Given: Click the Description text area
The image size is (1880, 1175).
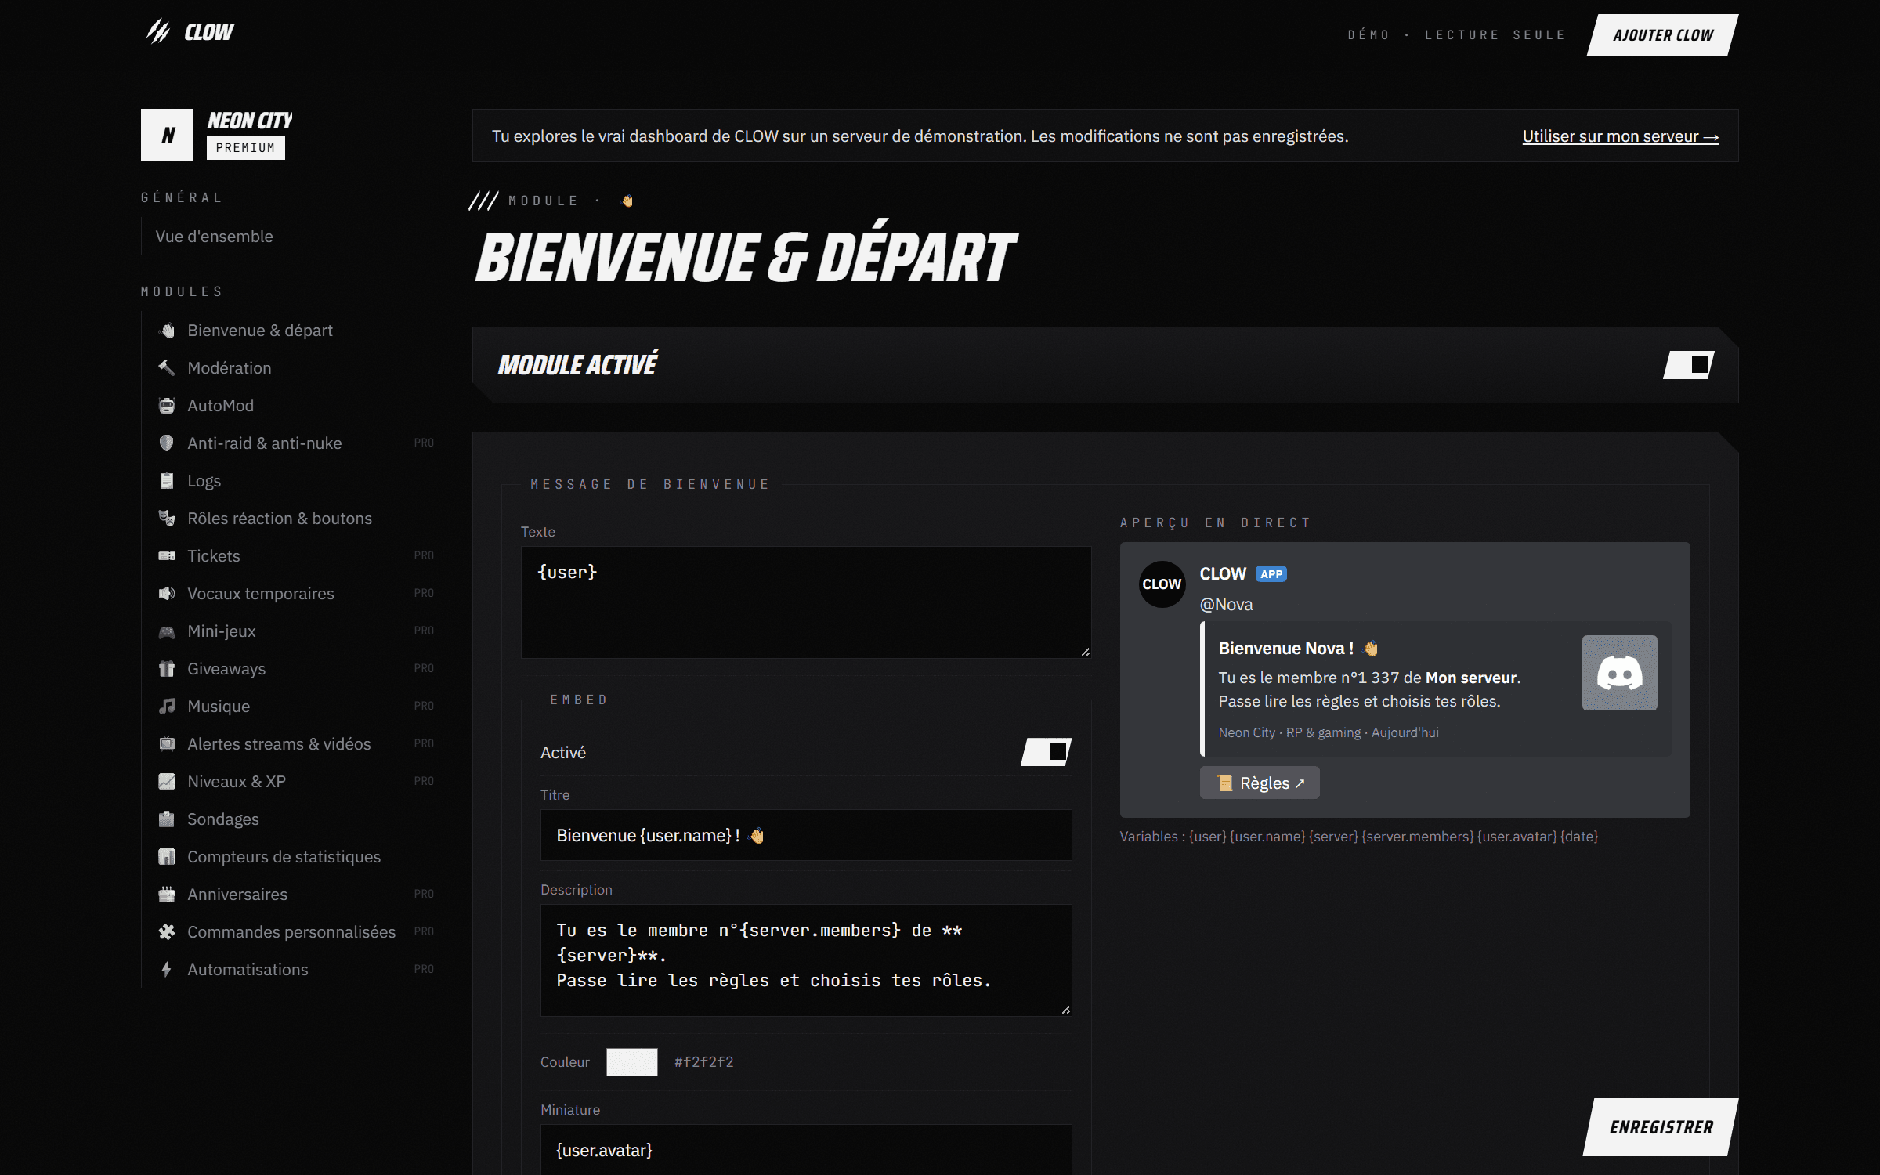Looking at the screenshot, I should coord(806,960).
